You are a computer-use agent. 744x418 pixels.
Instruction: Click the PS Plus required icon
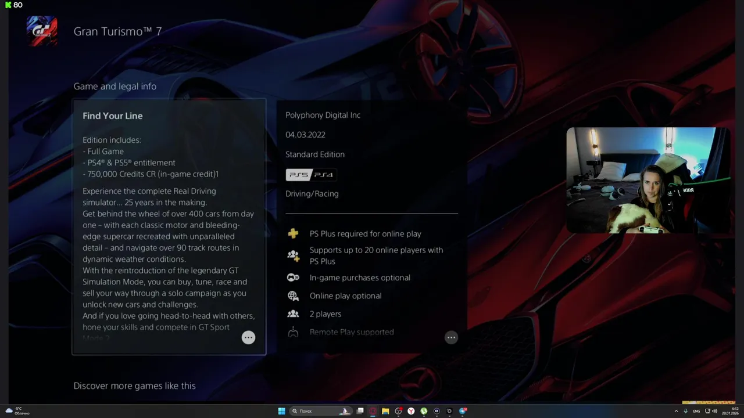pyautogui.click(x=293, y=233)
